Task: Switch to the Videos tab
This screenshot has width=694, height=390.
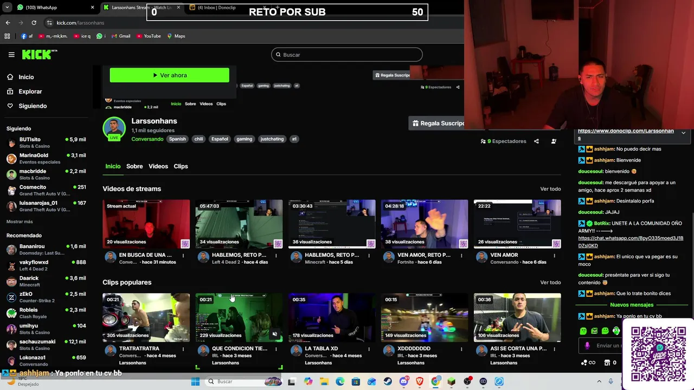Action: 158,166
